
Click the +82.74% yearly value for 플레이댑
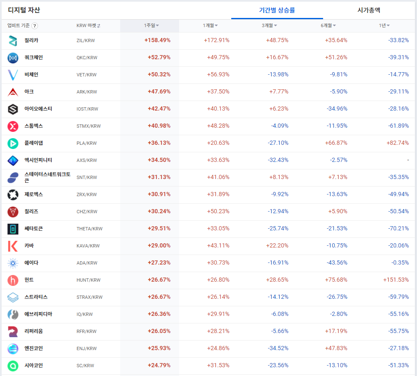point(397,143)
